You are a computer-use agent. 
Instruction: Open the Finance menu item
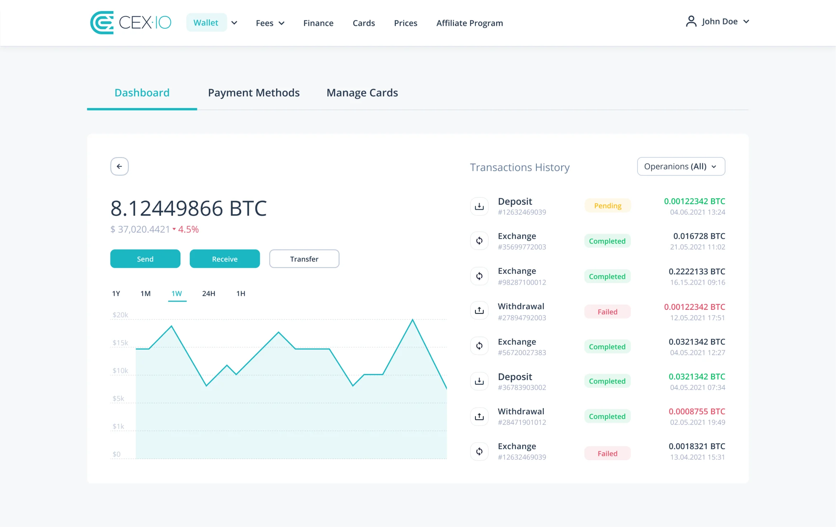[x=318, y=23]
